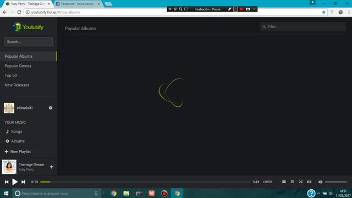Pause the screen recording
This screenshot has width=352, height=198.
coord(235,9)
